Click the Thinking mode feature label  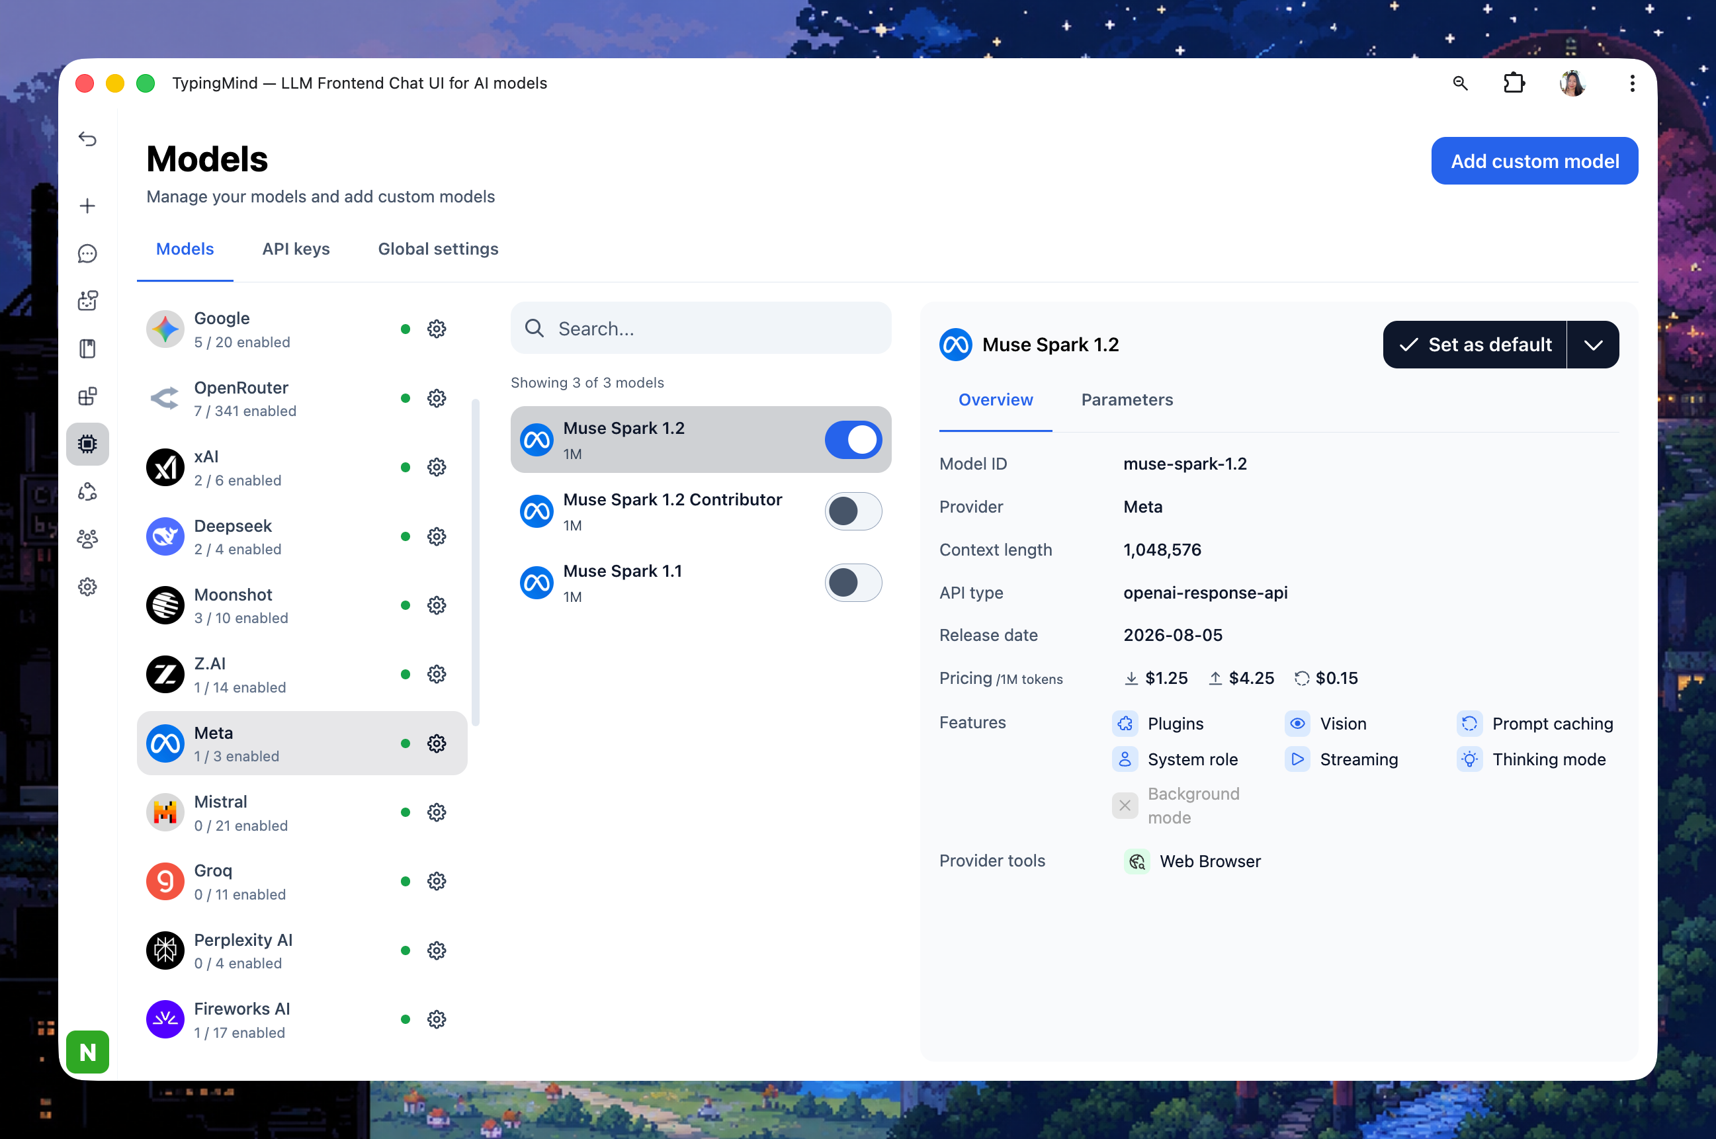coord(1549,760)
